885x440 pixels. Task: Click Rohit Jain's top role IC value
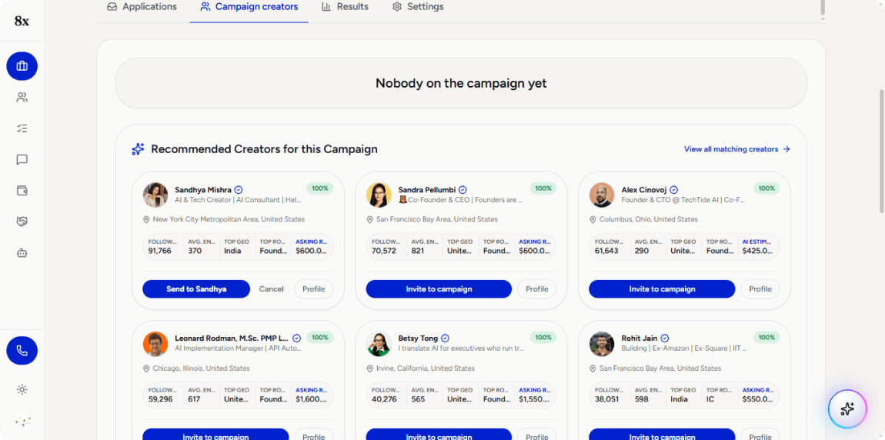[710, 399]
